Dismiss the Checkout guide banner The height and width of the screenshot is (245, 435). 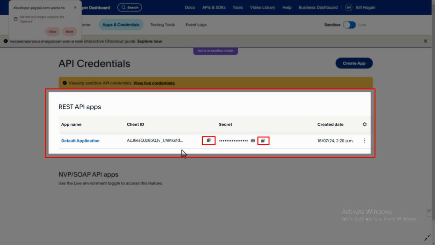(425, 41)
